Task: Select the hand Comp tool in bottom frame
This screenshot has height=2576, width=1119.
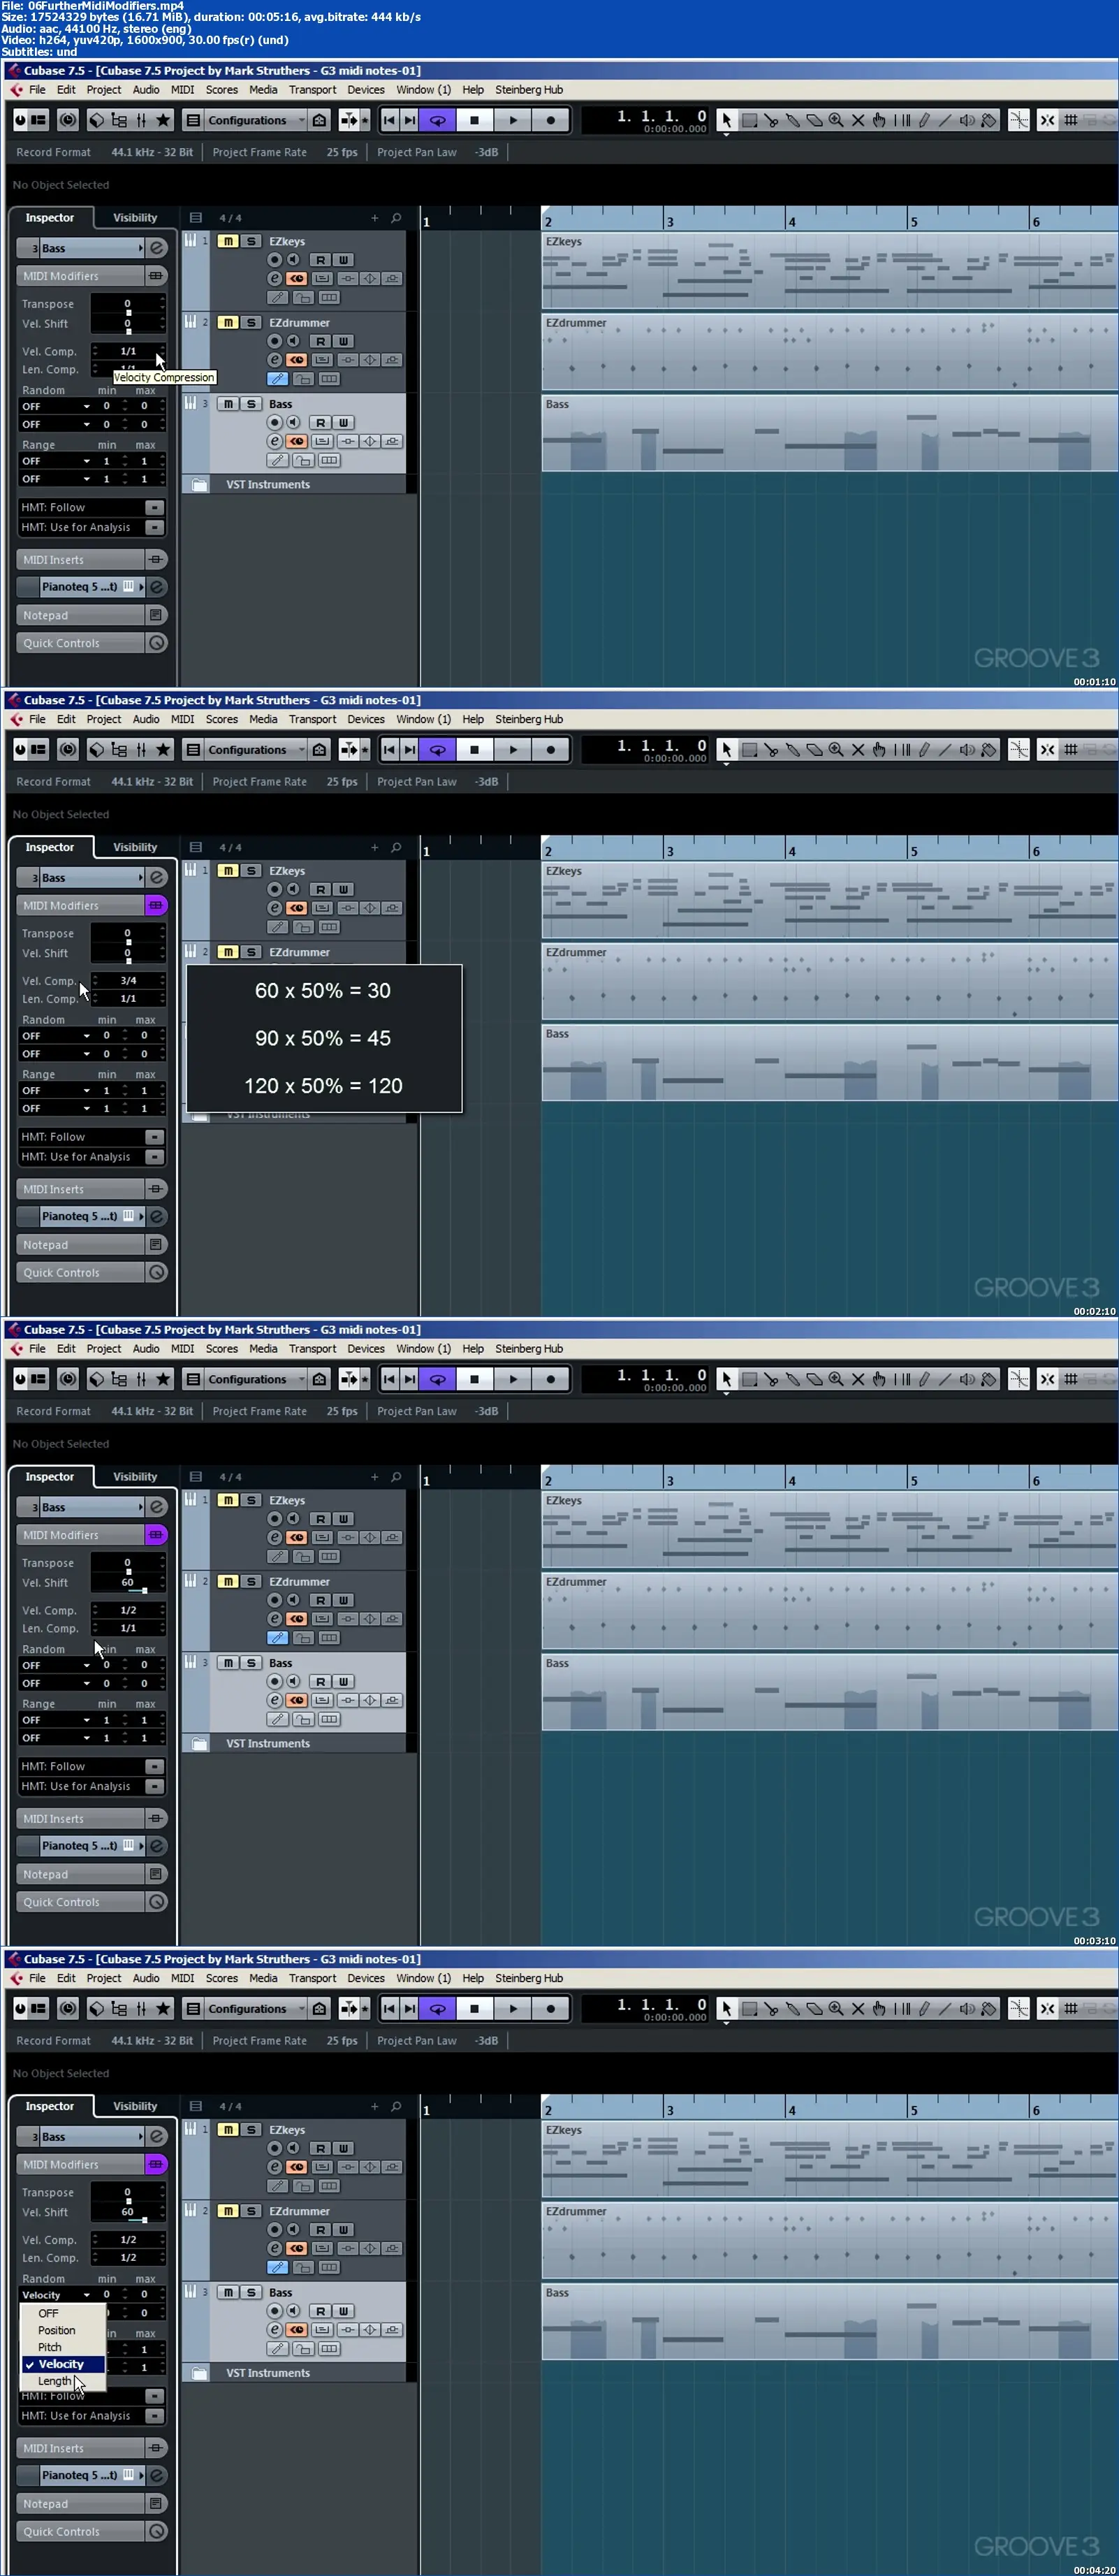Action: point(879,2009)
